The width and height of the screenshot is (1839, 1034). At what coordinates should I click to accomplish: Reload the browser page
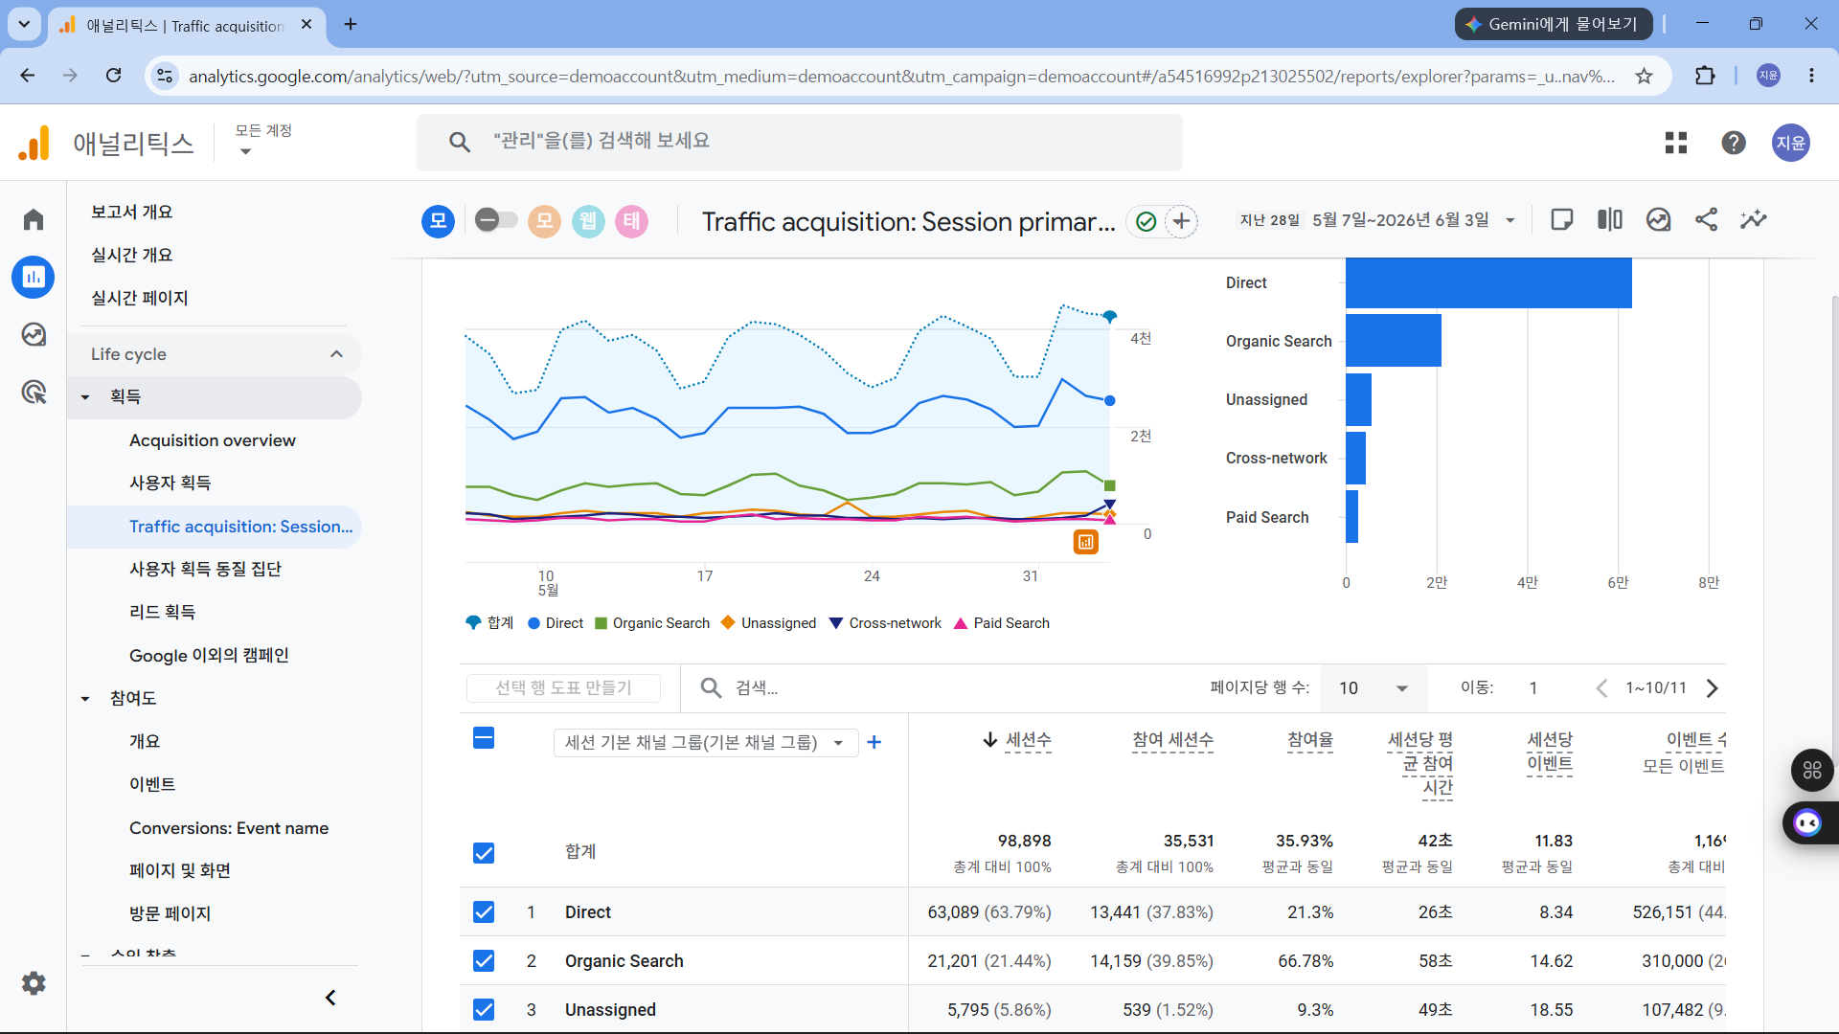pyautogui.click(x=114, y=76)
